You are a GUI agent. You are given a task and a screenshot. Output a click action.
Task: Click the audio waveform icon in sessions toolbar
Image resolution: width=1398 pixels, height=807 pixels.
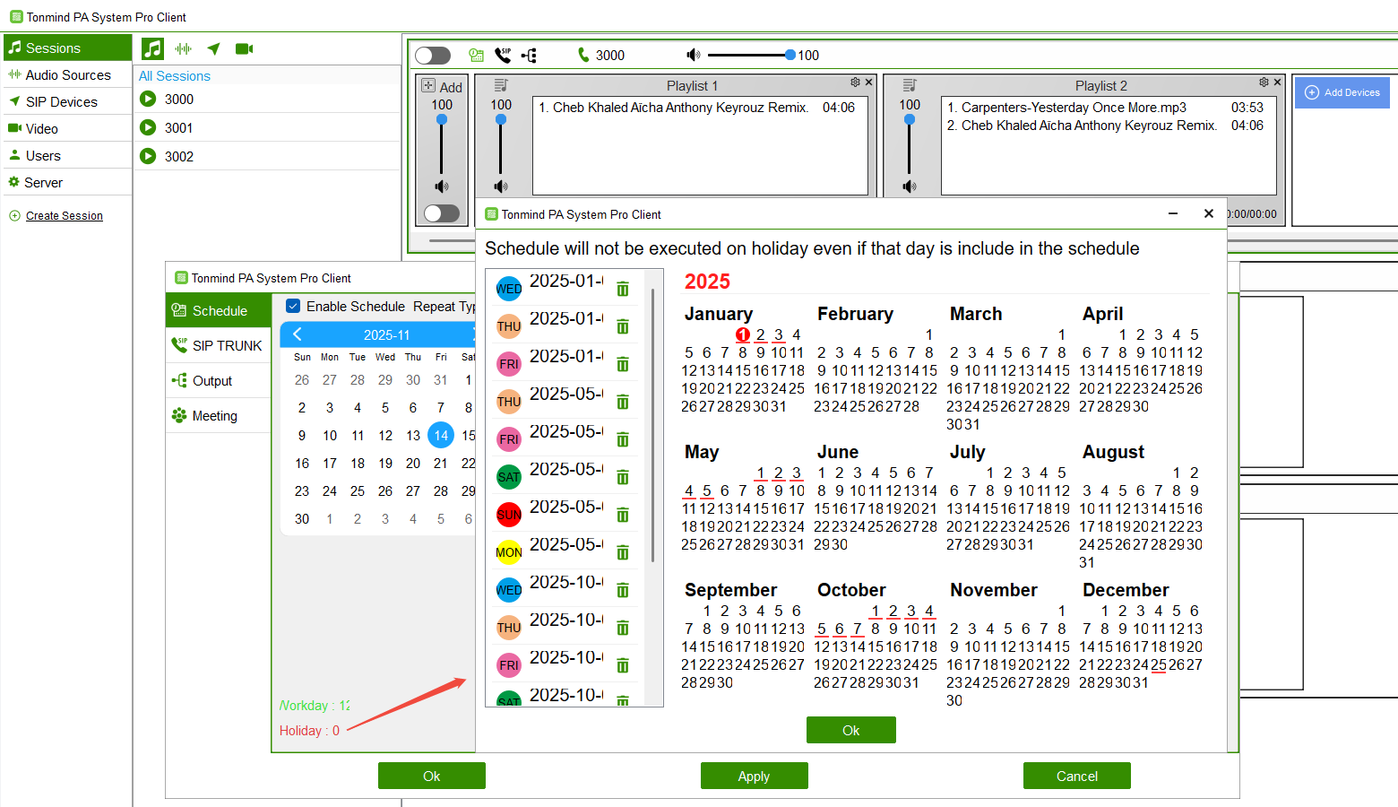[x=184, y=49]
